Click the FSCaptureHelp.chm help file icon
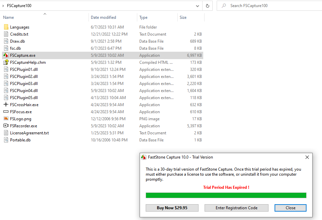Screen dimensions: 322x220 point(6,62)
